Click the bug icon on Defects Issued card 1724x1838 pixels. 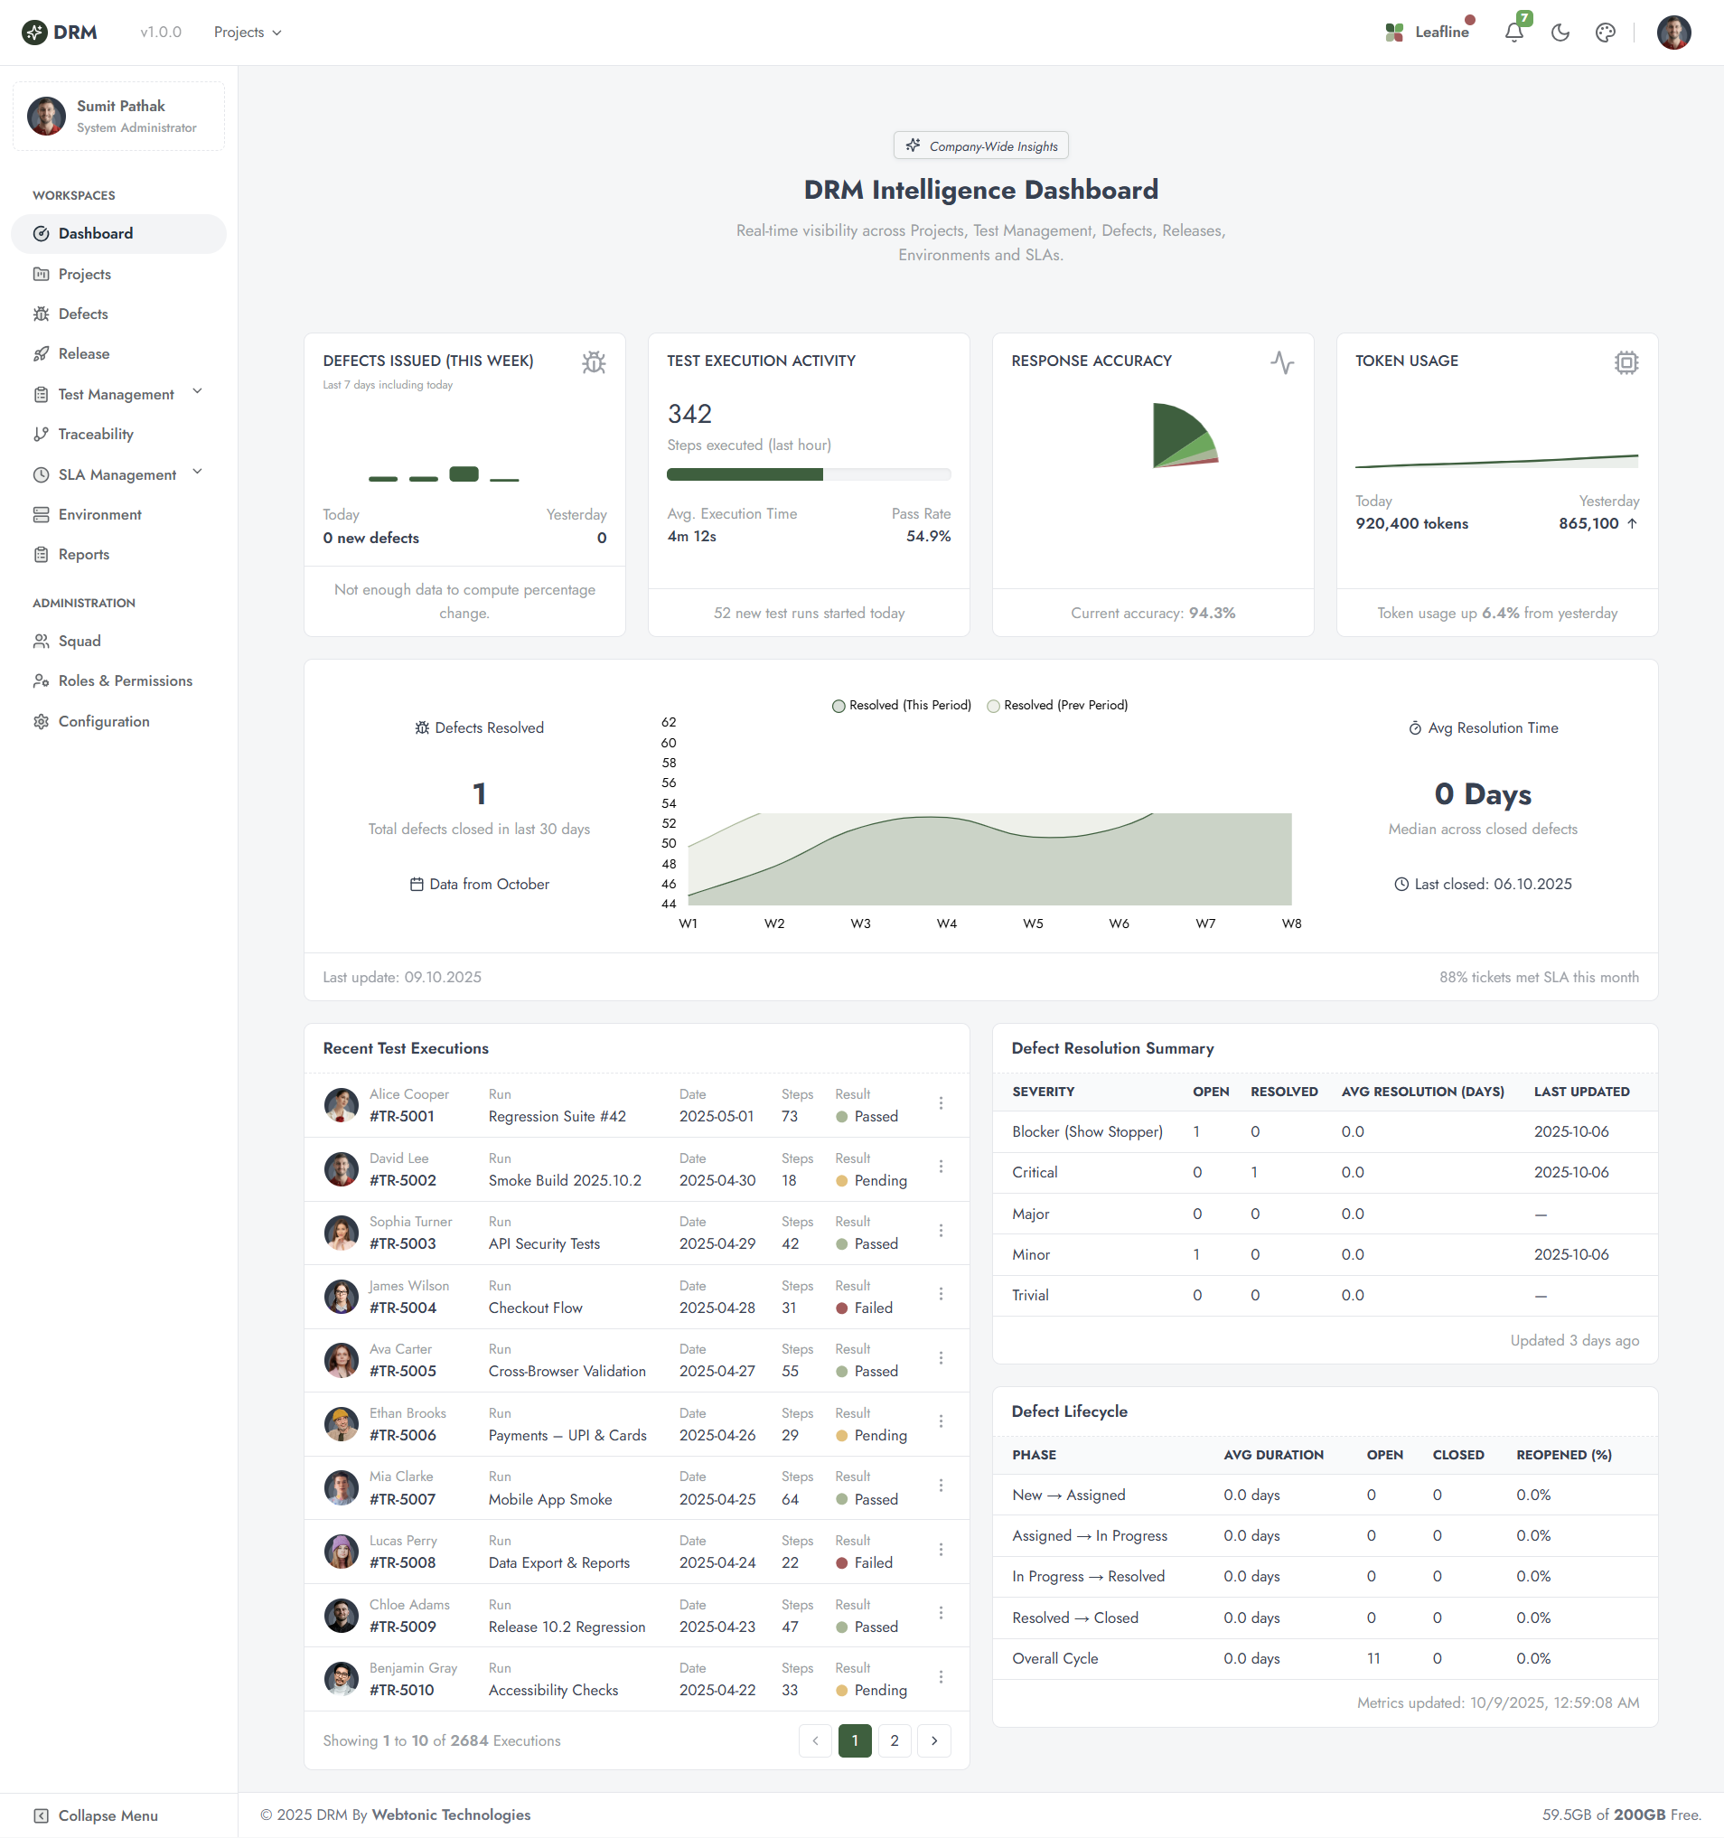[595, 362]
